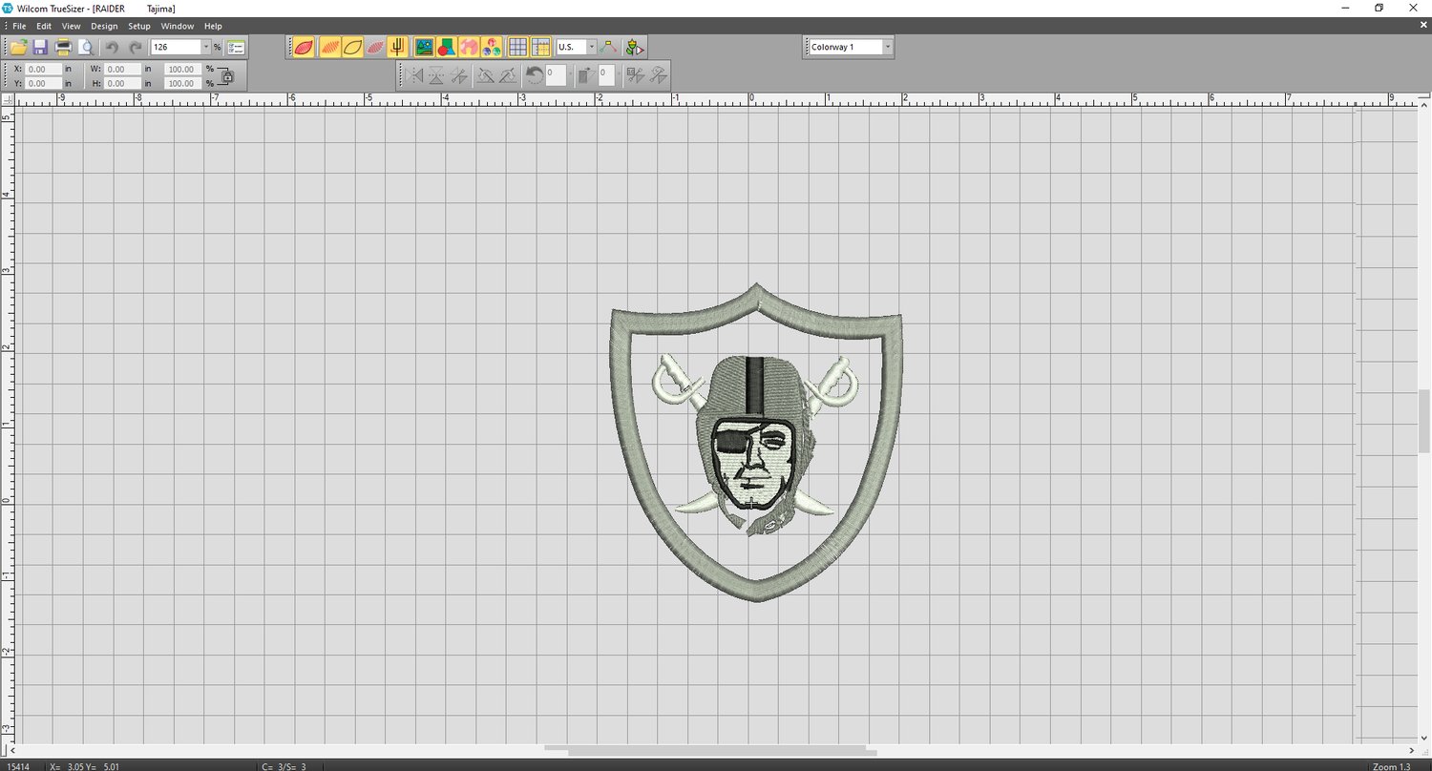Image resolution: width=1432 pixels, height=771 pixels.
Task: Print the design using the printer icon
Action: [x=64, y=47]
